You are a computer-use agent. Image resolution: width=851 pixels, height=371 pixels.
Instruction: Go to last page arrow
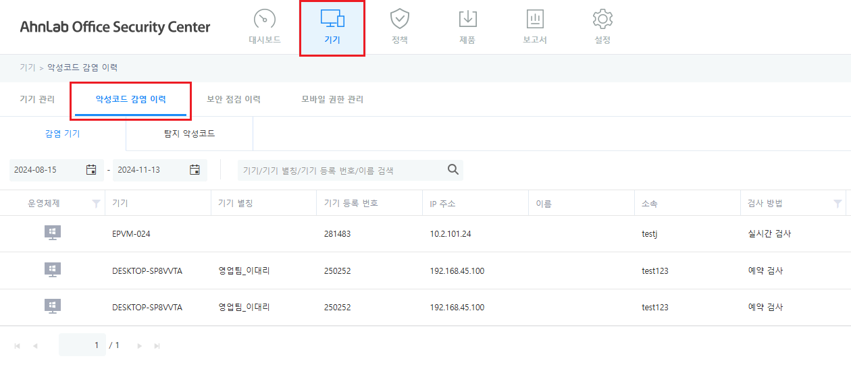[x=157, y=345]
